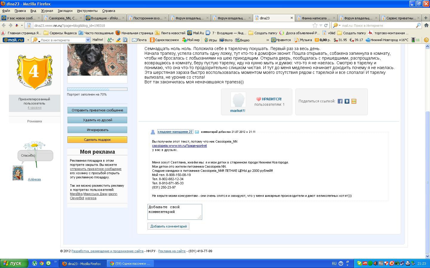Expand search engine selector in mail.ru search box

click(340, 26)
